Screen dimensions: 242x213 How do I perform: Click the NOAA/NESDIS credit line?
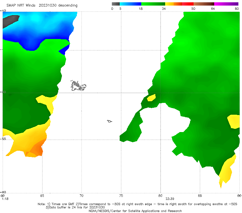coord(135,211)
